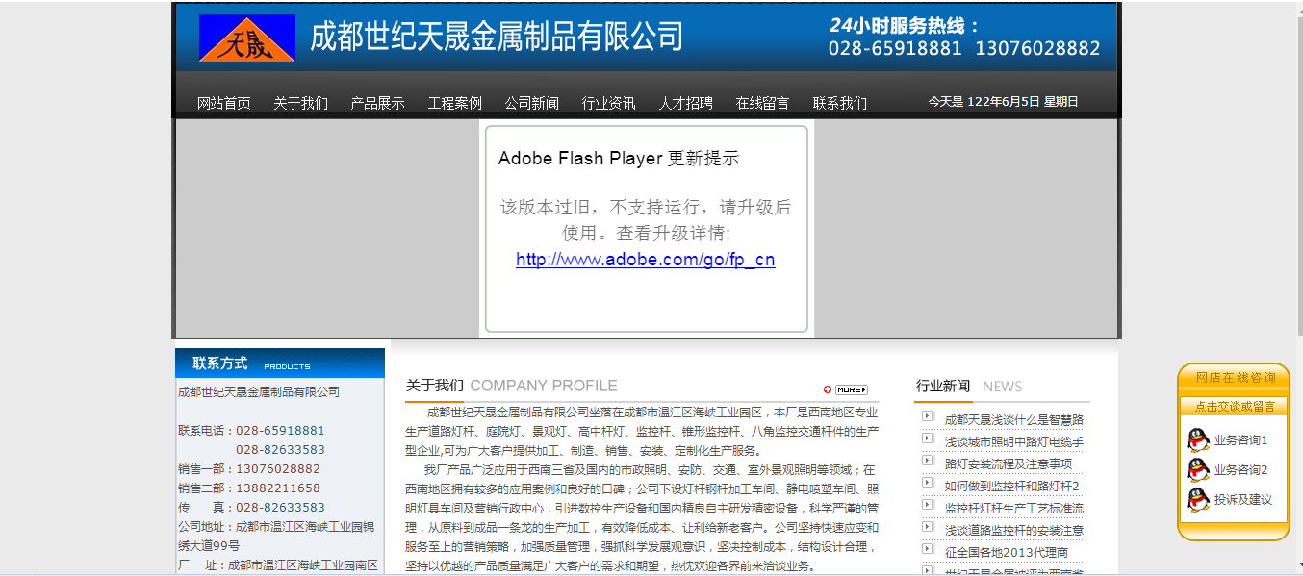Click QQ penguin icon beside 业务咨询1
The image size is (1303, 576).
[x=1198, y=440]
